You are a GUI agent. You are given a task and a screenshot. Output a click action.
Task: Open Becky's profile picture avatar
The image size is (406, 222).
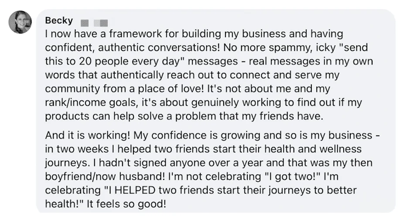tap(20, 22)
